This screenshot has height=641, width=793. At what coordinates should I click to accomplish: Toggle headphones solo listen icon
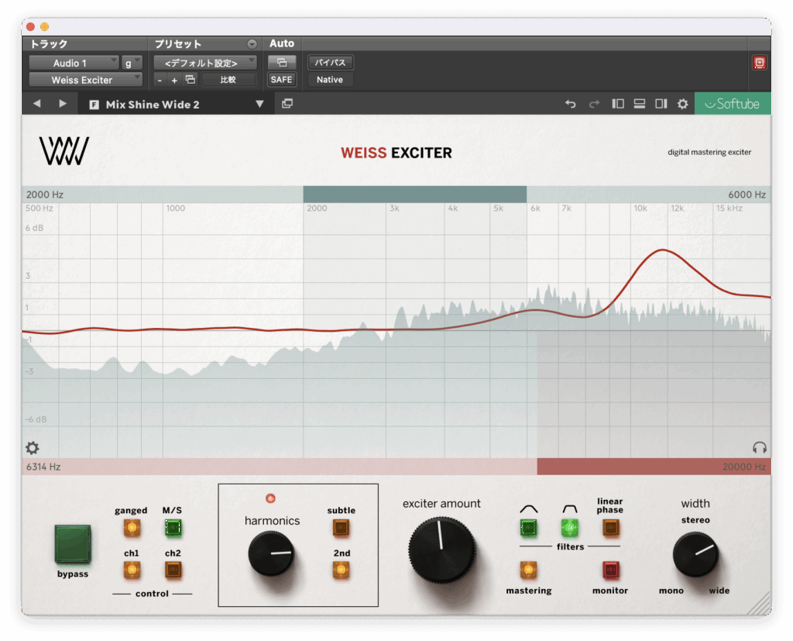pyautogui.click(x=759, y=447)
